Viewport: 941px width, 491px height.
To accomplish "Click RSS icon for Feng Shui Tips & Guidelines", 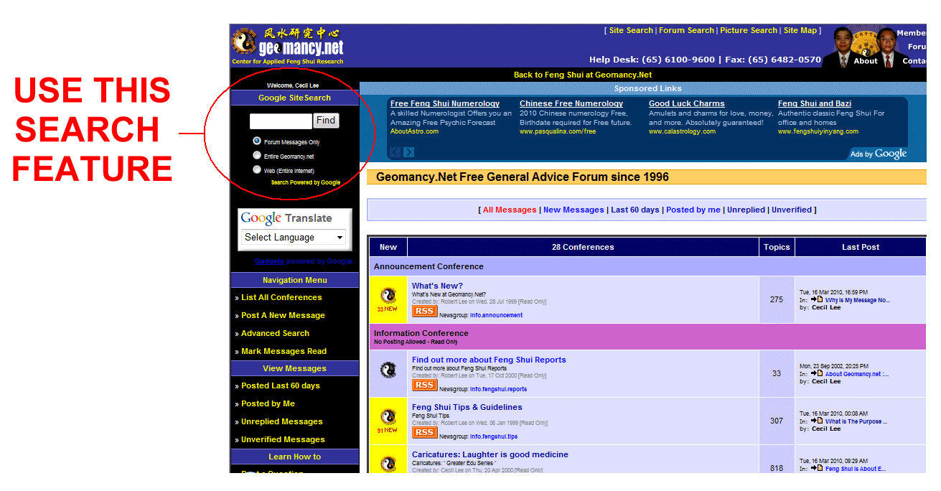I will coord(424,432).
